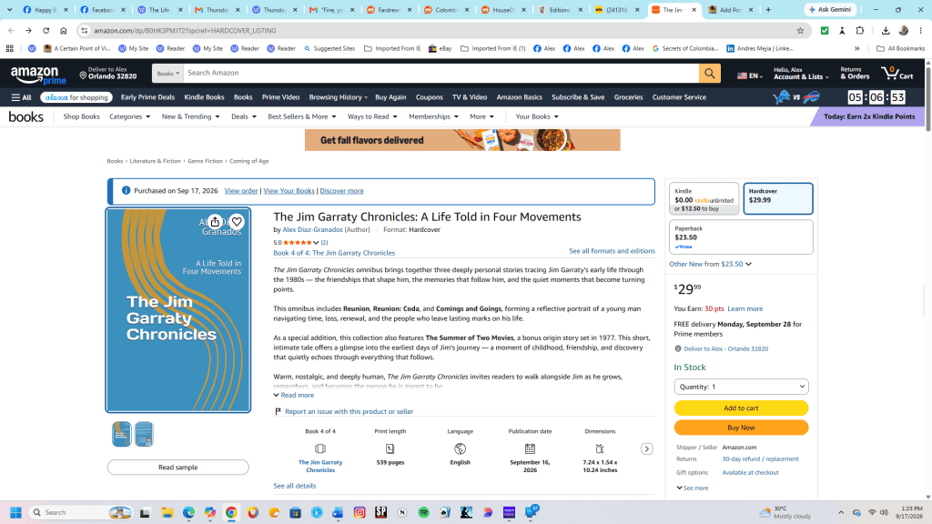Expand Read more in book description

[294, 395]
